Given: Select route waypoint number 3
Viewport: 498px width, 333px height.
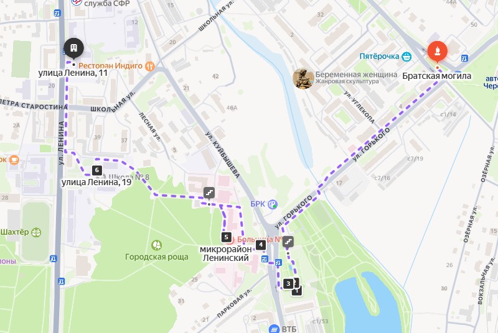Looking at the screenshot, I should click(x=288, y=283).
